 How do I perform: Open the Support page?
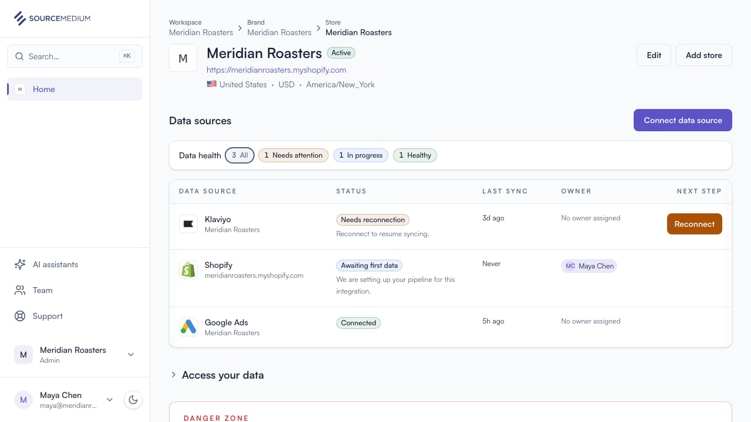pos(75,316)
